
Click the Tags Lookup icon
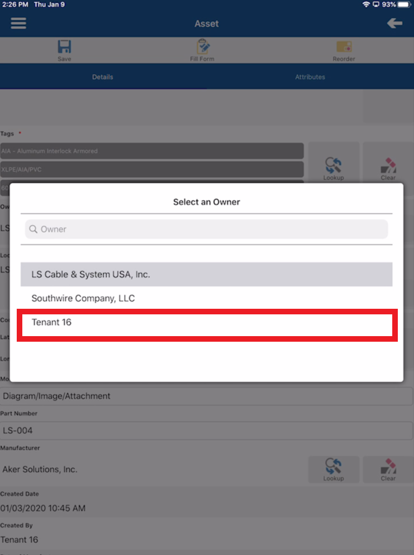click(x=333, y=165)
